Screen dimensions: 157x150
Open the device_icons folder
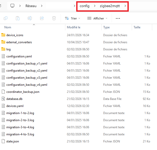(x=15, y=35)
